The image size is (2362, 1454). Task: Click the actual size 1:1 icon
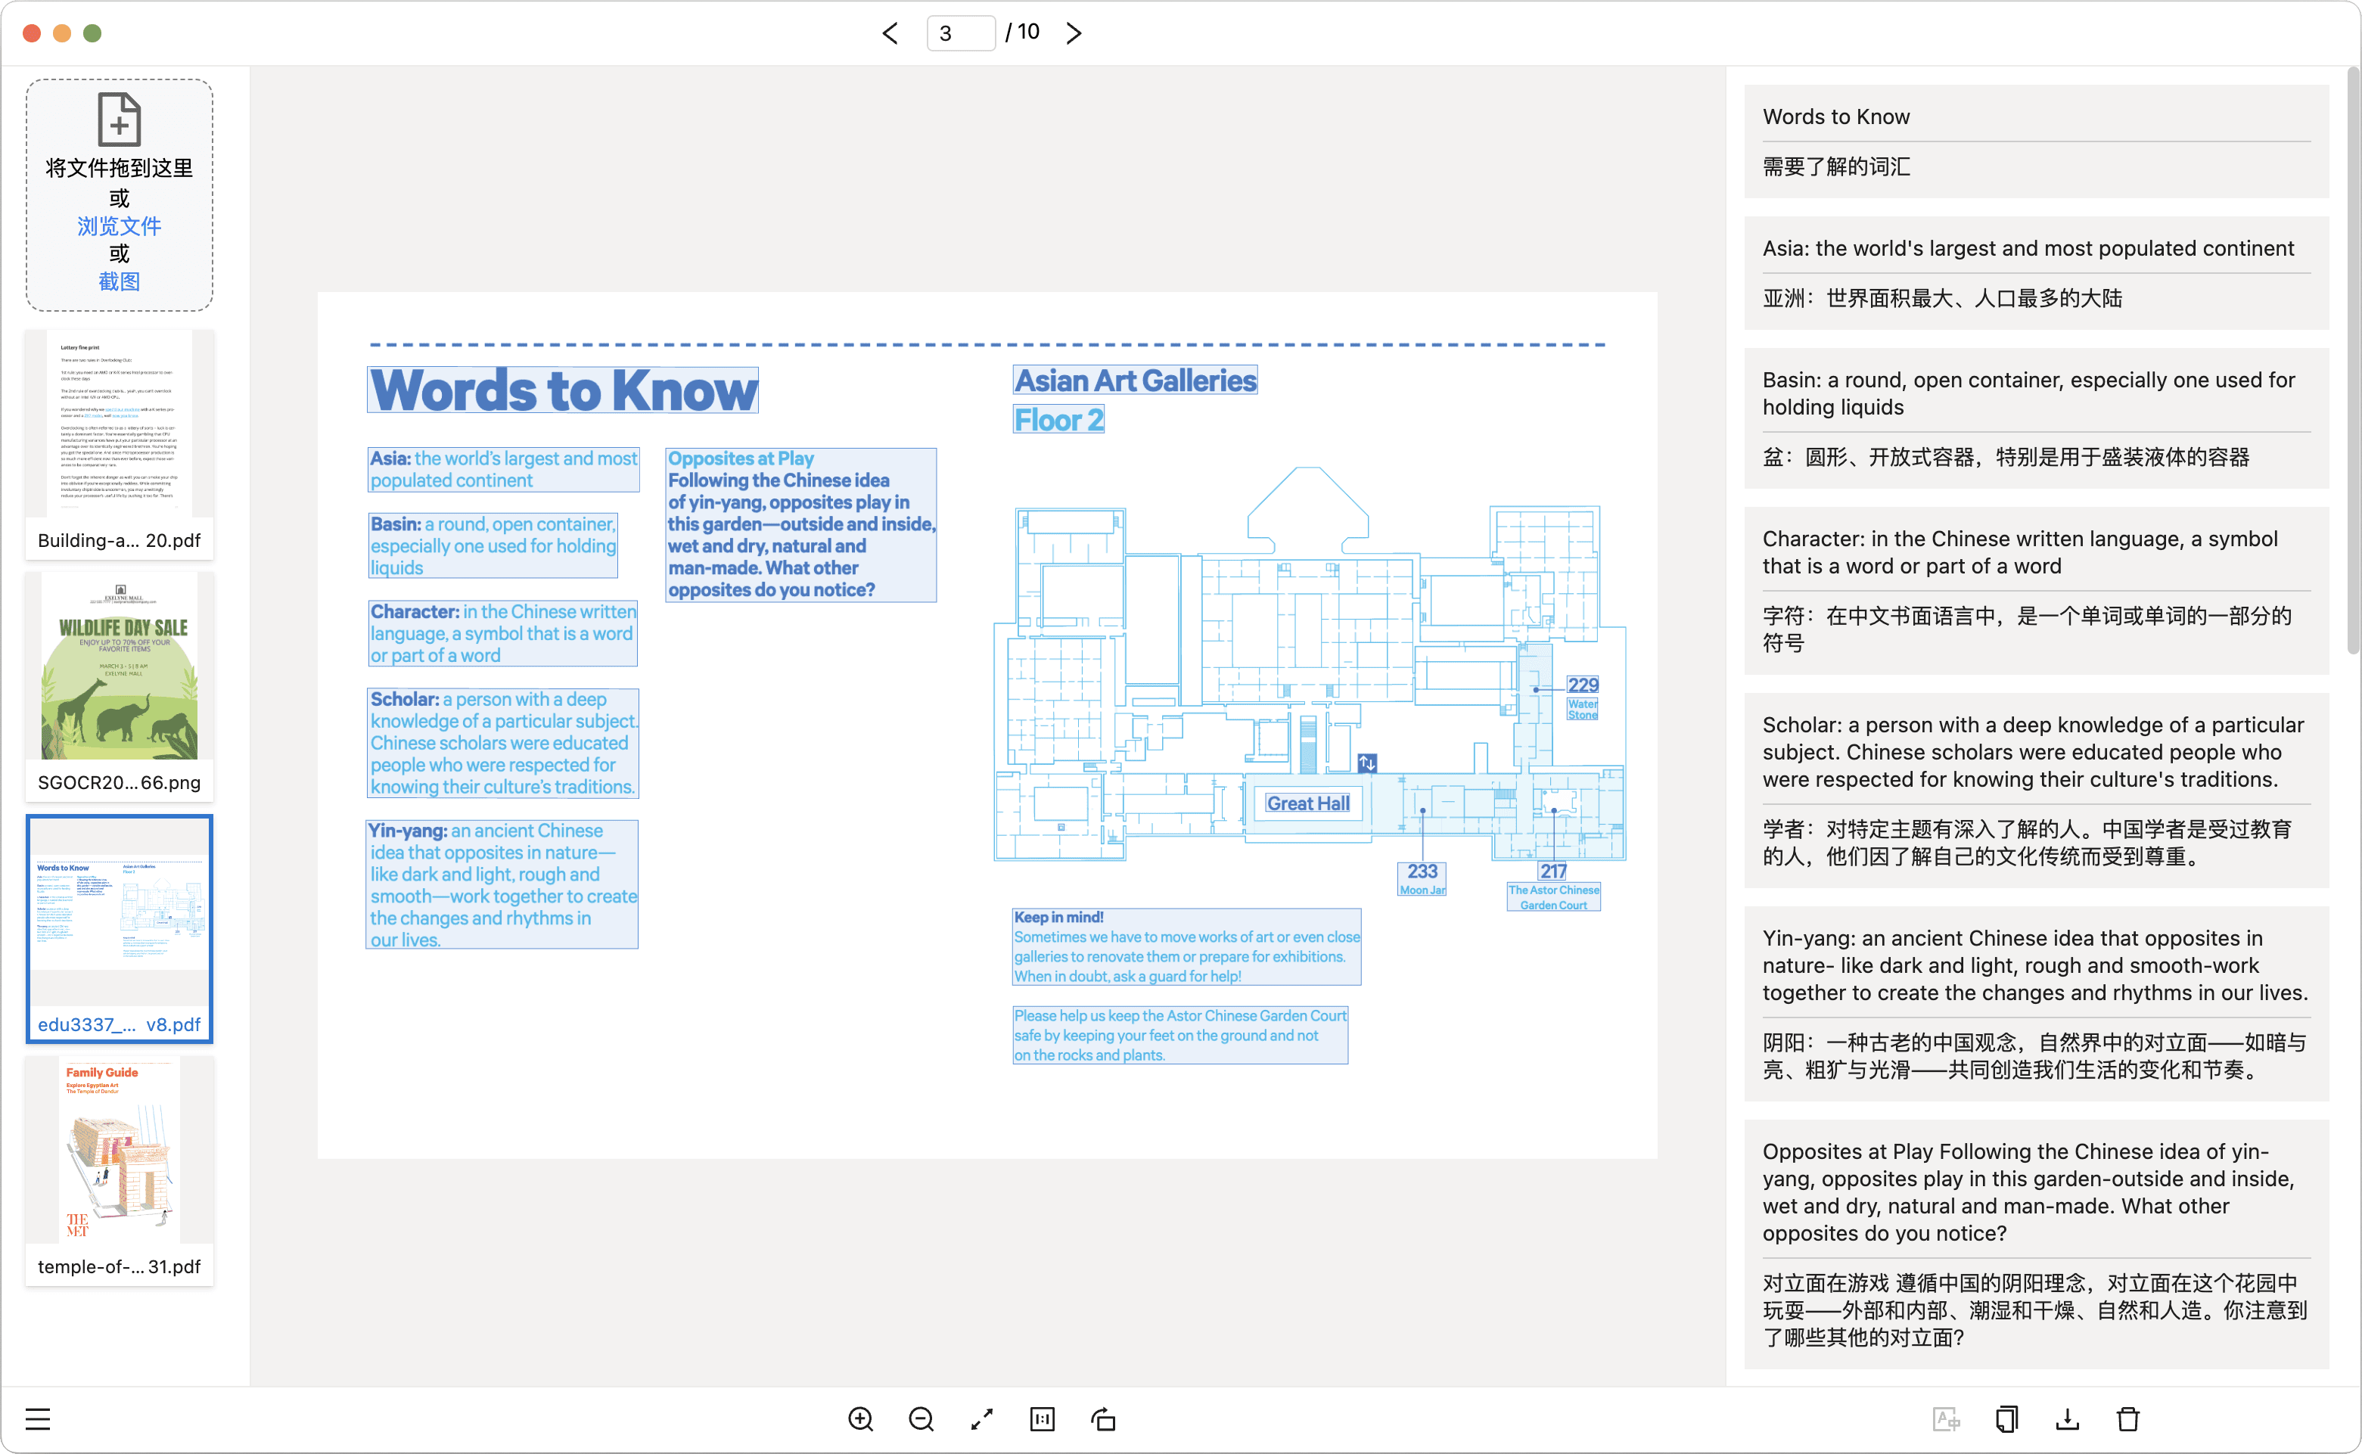[1043, 1419]
